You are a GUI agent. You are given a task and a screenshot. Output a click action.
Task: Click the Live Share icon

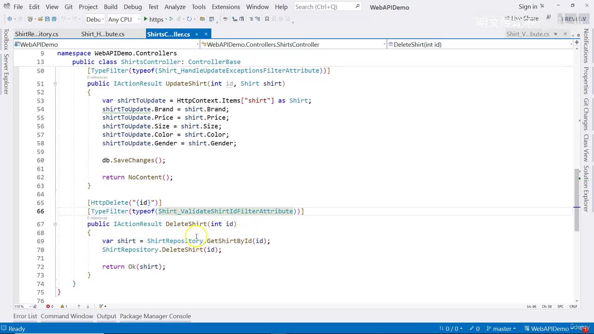point(506,19)
